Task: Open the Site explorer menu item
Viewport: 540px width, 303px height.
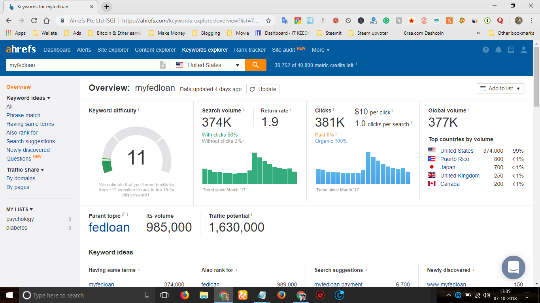Action: tap(113, 50)
